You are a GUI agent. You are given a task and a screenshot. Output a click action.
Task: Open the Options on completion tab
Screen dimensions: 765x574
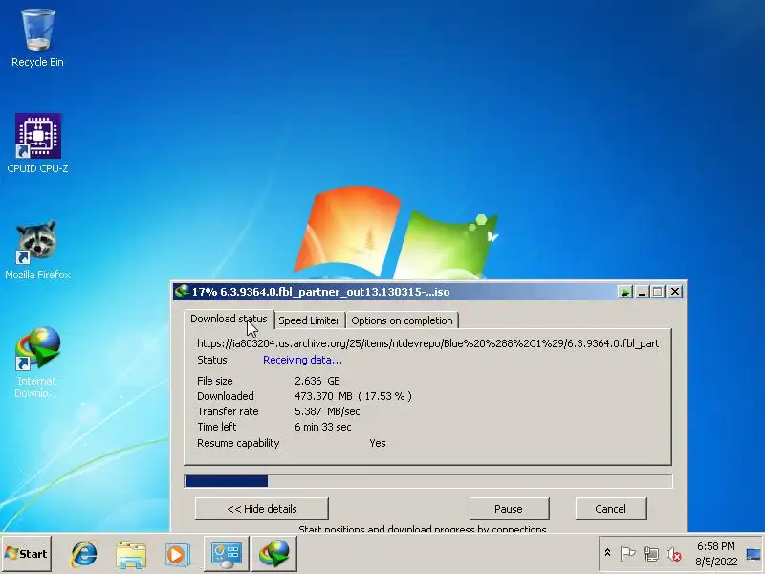[402, 320]
